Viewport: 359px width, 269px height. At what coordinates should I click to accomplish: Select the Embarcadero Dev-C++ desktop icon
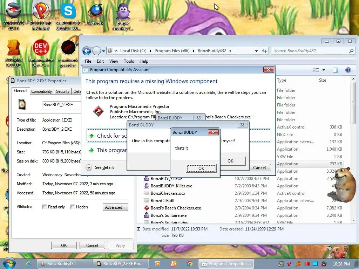(x=41, y=54)
